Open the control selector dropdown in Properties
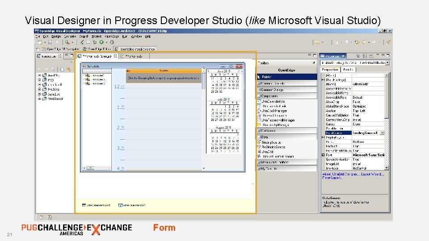This screenshot has width=429, height=241. (x=387, y=63)
